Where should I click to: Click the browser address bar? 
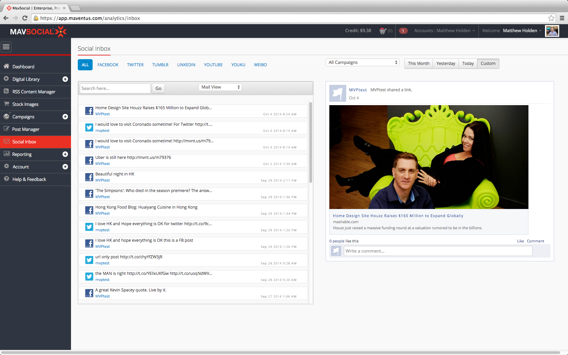293,18
